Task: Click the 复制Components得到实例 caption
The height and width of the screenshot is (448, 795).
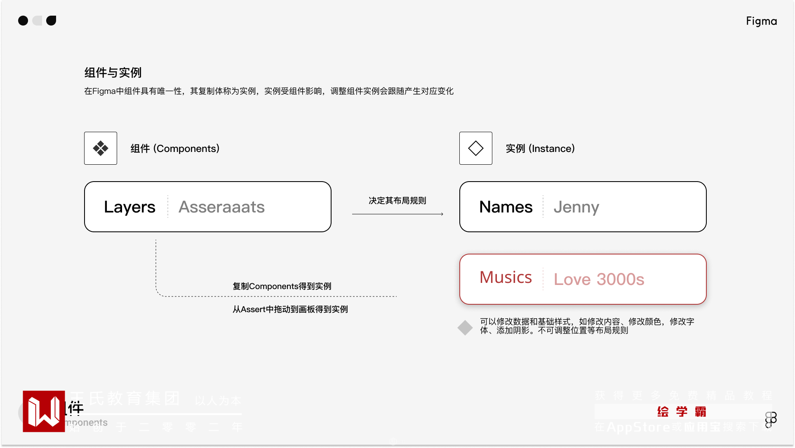Action: 282,286
